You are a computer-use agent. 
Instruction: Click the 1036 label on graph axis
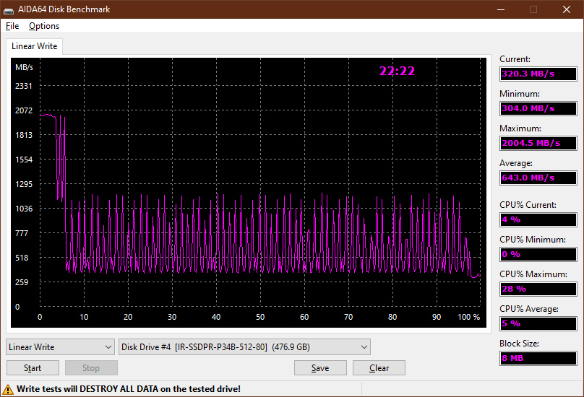coord(23,209)
